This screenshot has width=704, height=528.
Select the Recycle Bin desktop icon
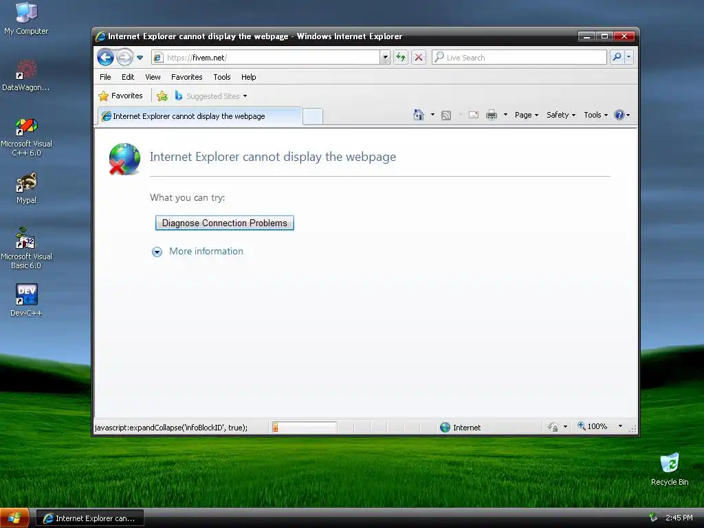click(670, 470)
